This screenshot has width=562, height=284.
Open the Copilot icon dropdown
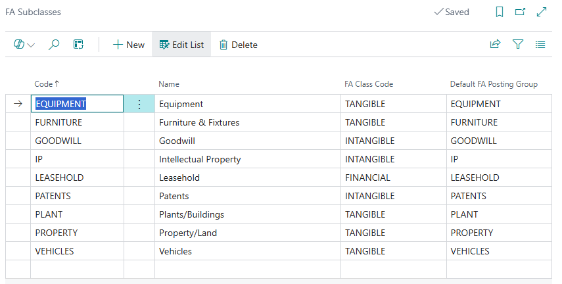[24, 45]
